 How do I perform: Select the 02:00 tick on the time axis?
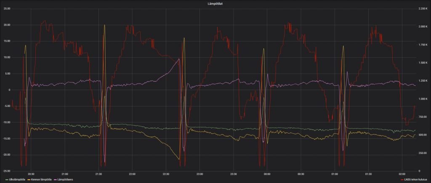click(x=402, y=174)
